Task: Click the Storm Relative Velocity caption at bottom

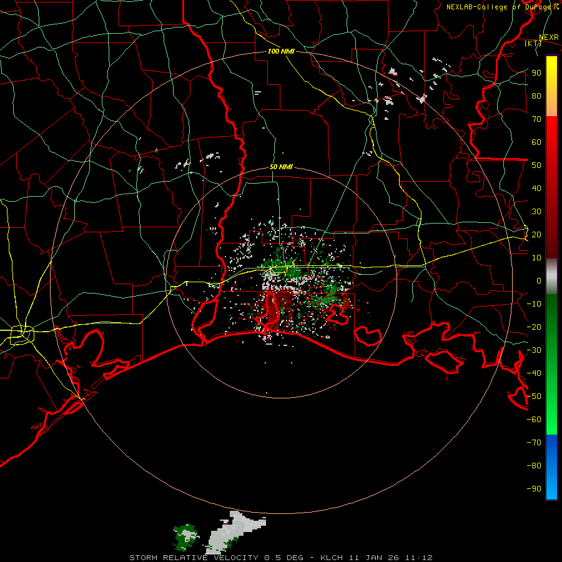Action: coord(281,558)
